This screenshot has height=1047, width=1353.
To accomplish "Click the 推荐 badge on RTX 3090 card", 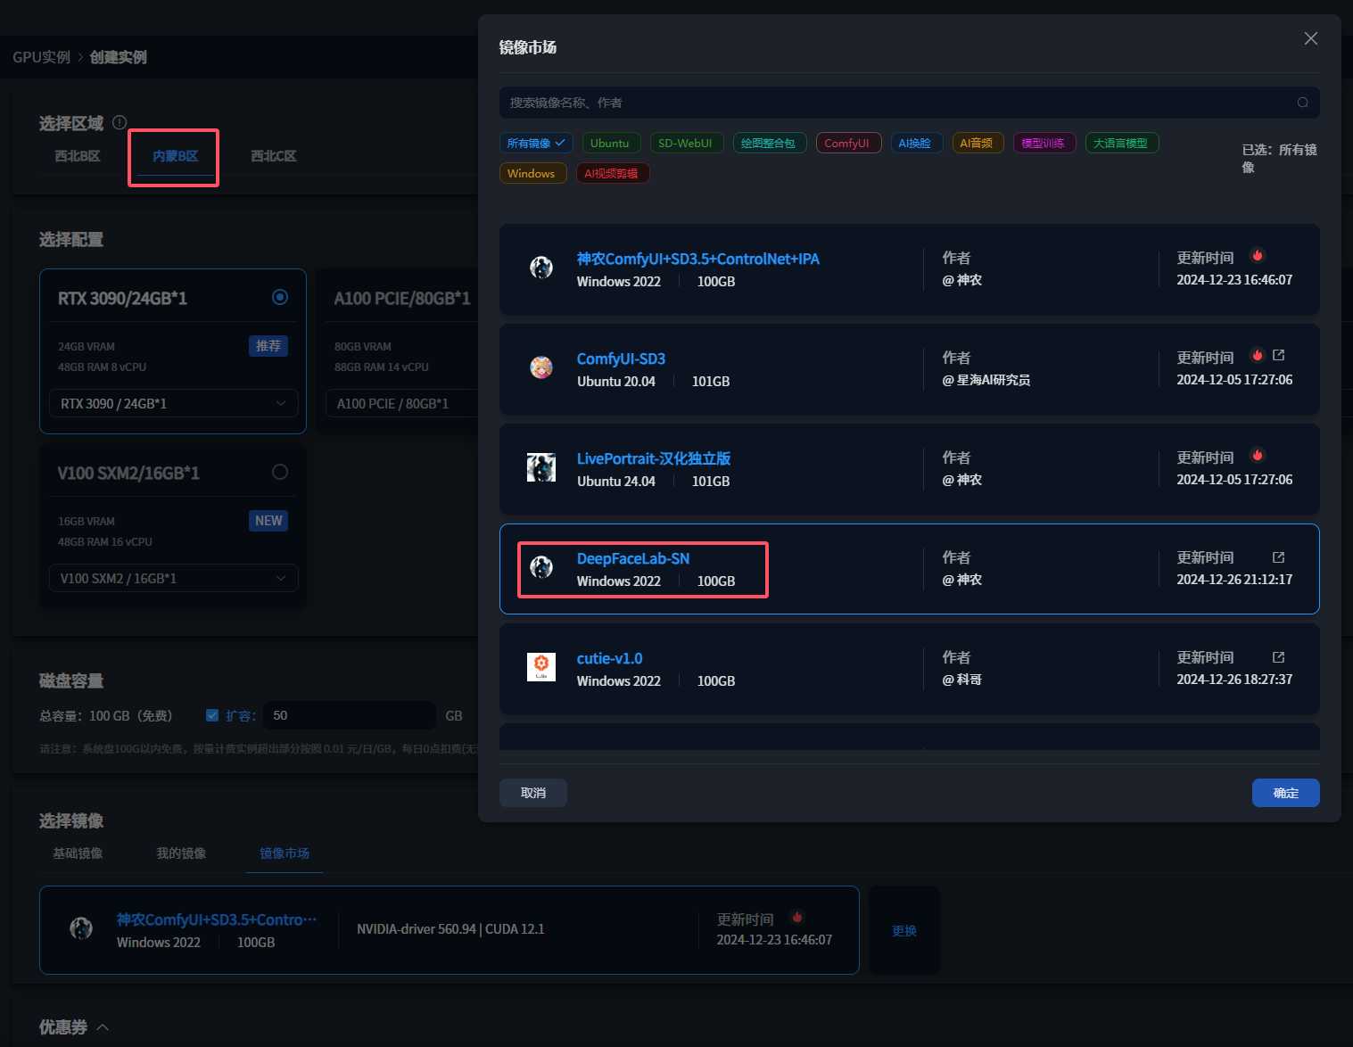I will pyautogui.click(x=268, y=346).
